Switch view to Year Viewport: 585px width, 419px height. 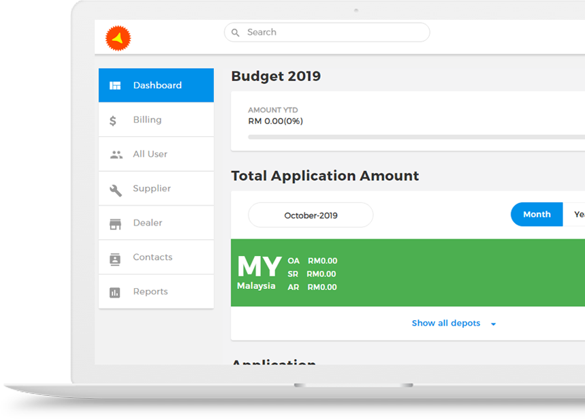click(577, 215)
